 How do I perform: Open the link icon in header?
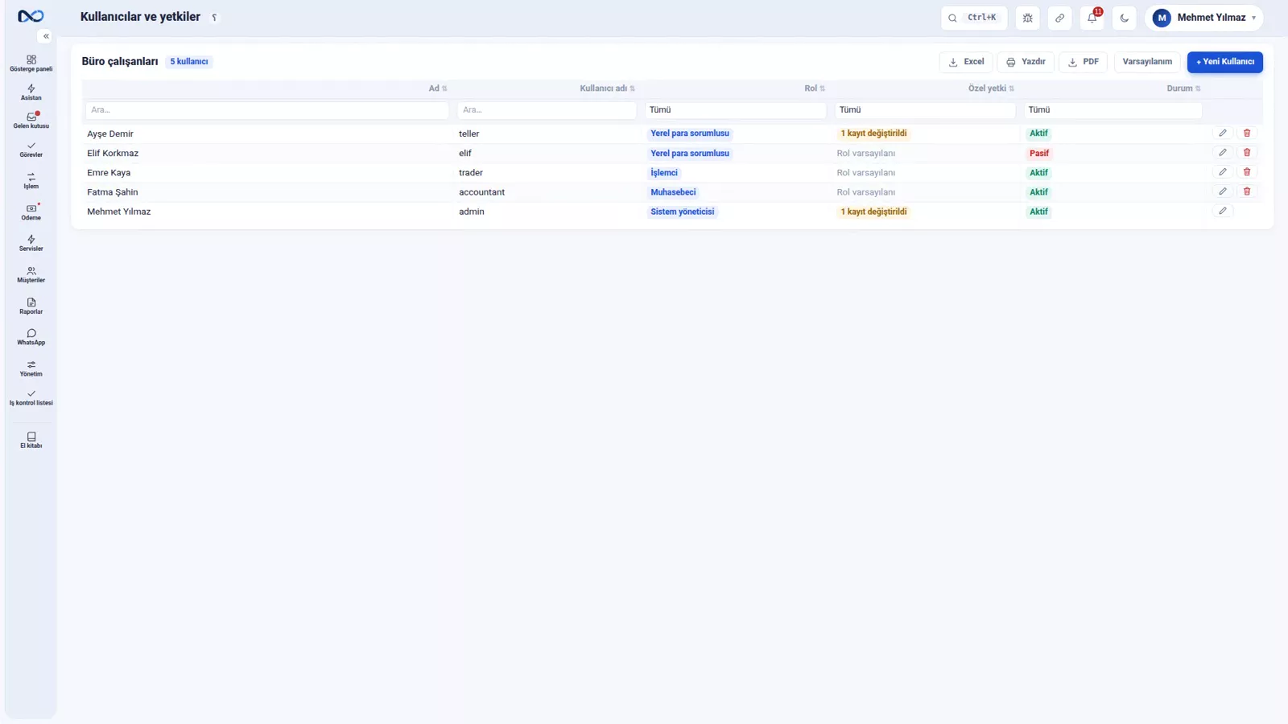point(1060,18)
